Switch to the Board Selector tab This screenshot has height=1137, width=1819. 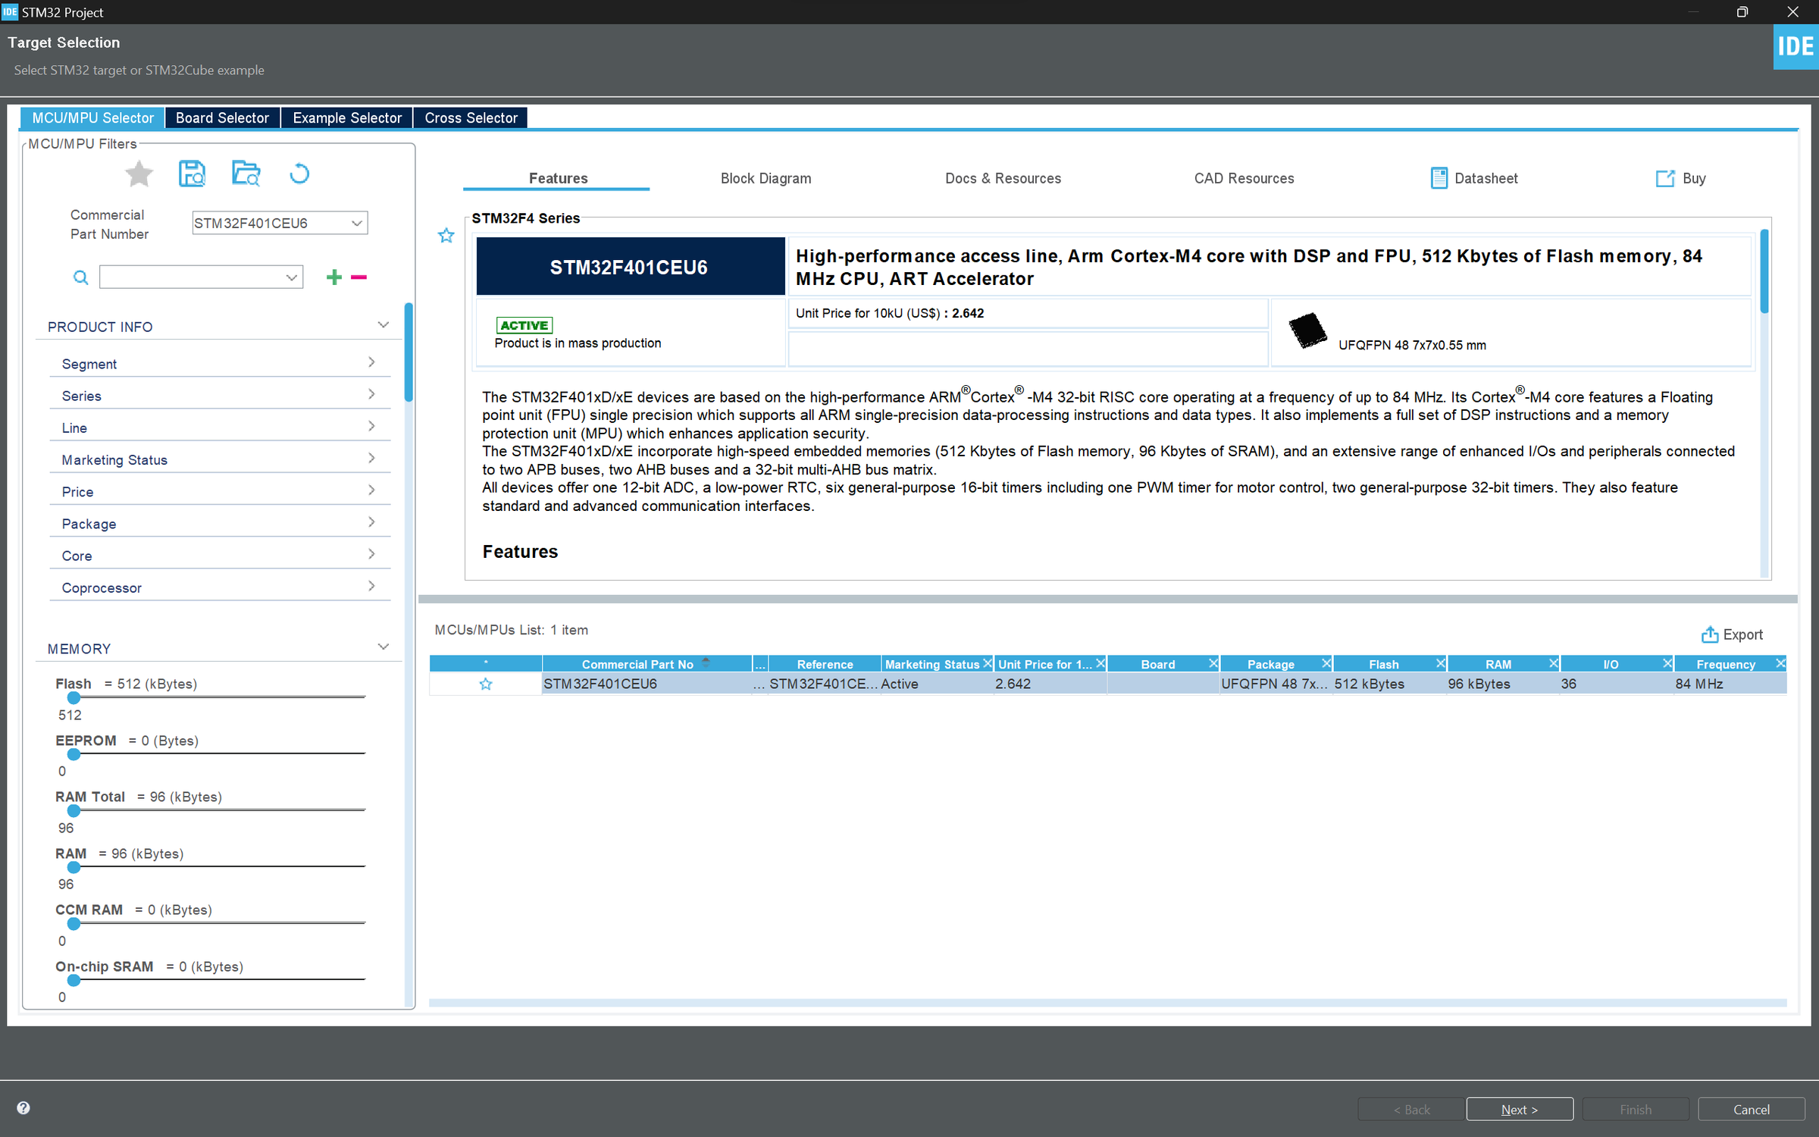tap(222, 118)
